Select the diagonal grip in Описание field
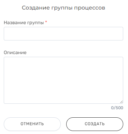Viewport: 128px width, 134px height. tap(122, 102)
